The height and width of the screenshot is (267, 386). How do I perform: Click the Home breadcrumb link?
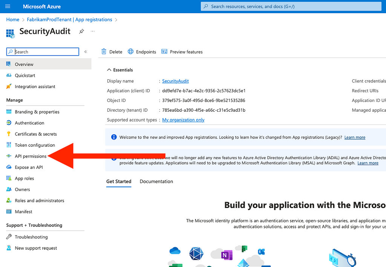[x=13, y=20]
